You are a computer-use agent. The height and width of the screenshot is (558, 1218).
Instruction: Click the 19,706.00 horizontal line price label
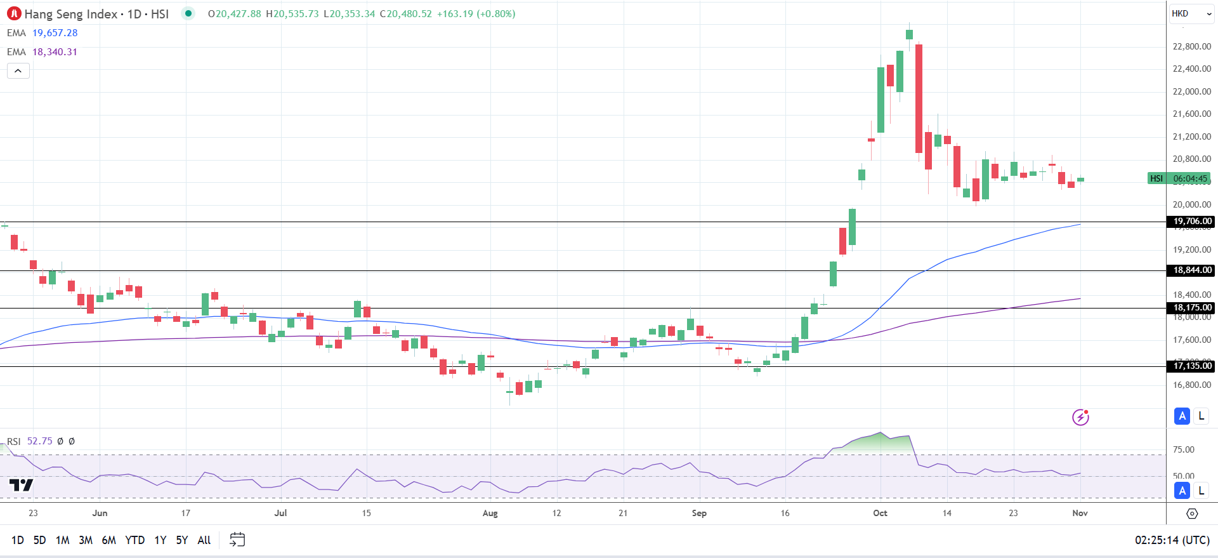(x=1191, y=222)
